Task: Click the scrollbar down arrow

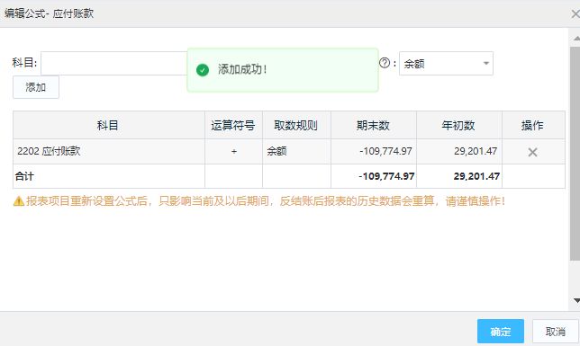Action: click(576, 300)
